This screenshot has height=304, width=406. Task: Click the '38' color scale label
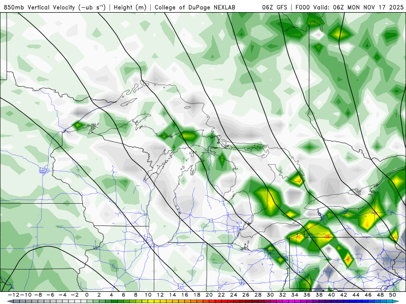319,295
